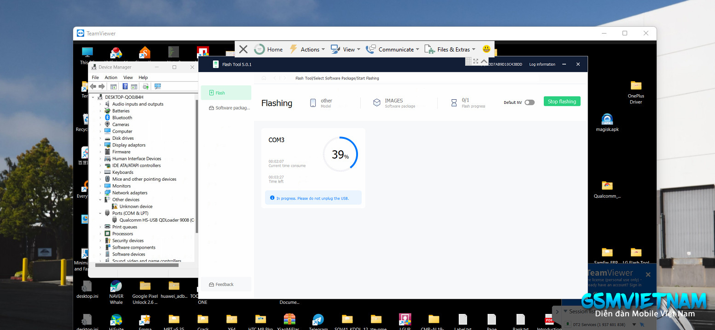Open Log information in Flash Tool title bar
The image size is (715, 330).
tap(542, 64)
